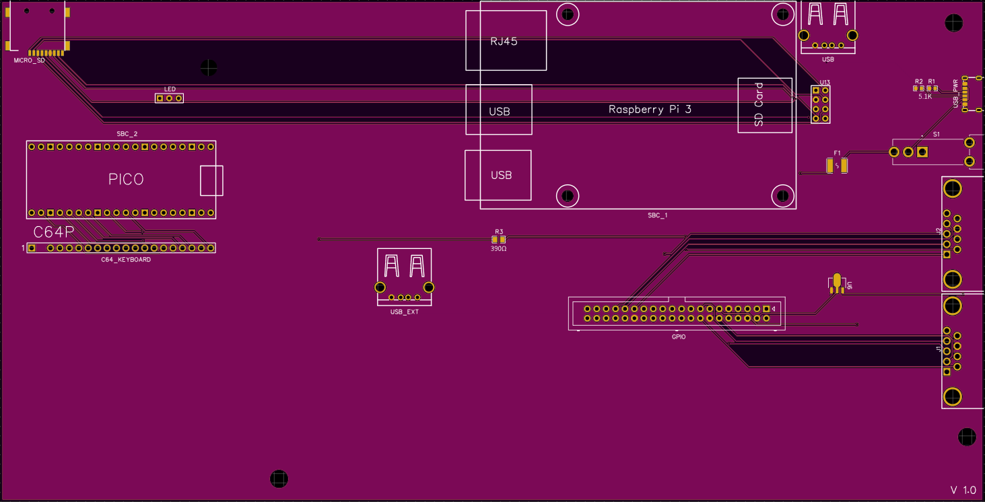
Task: Select the mounting hole right of MICRO_SD
Action: pos(209,67)
